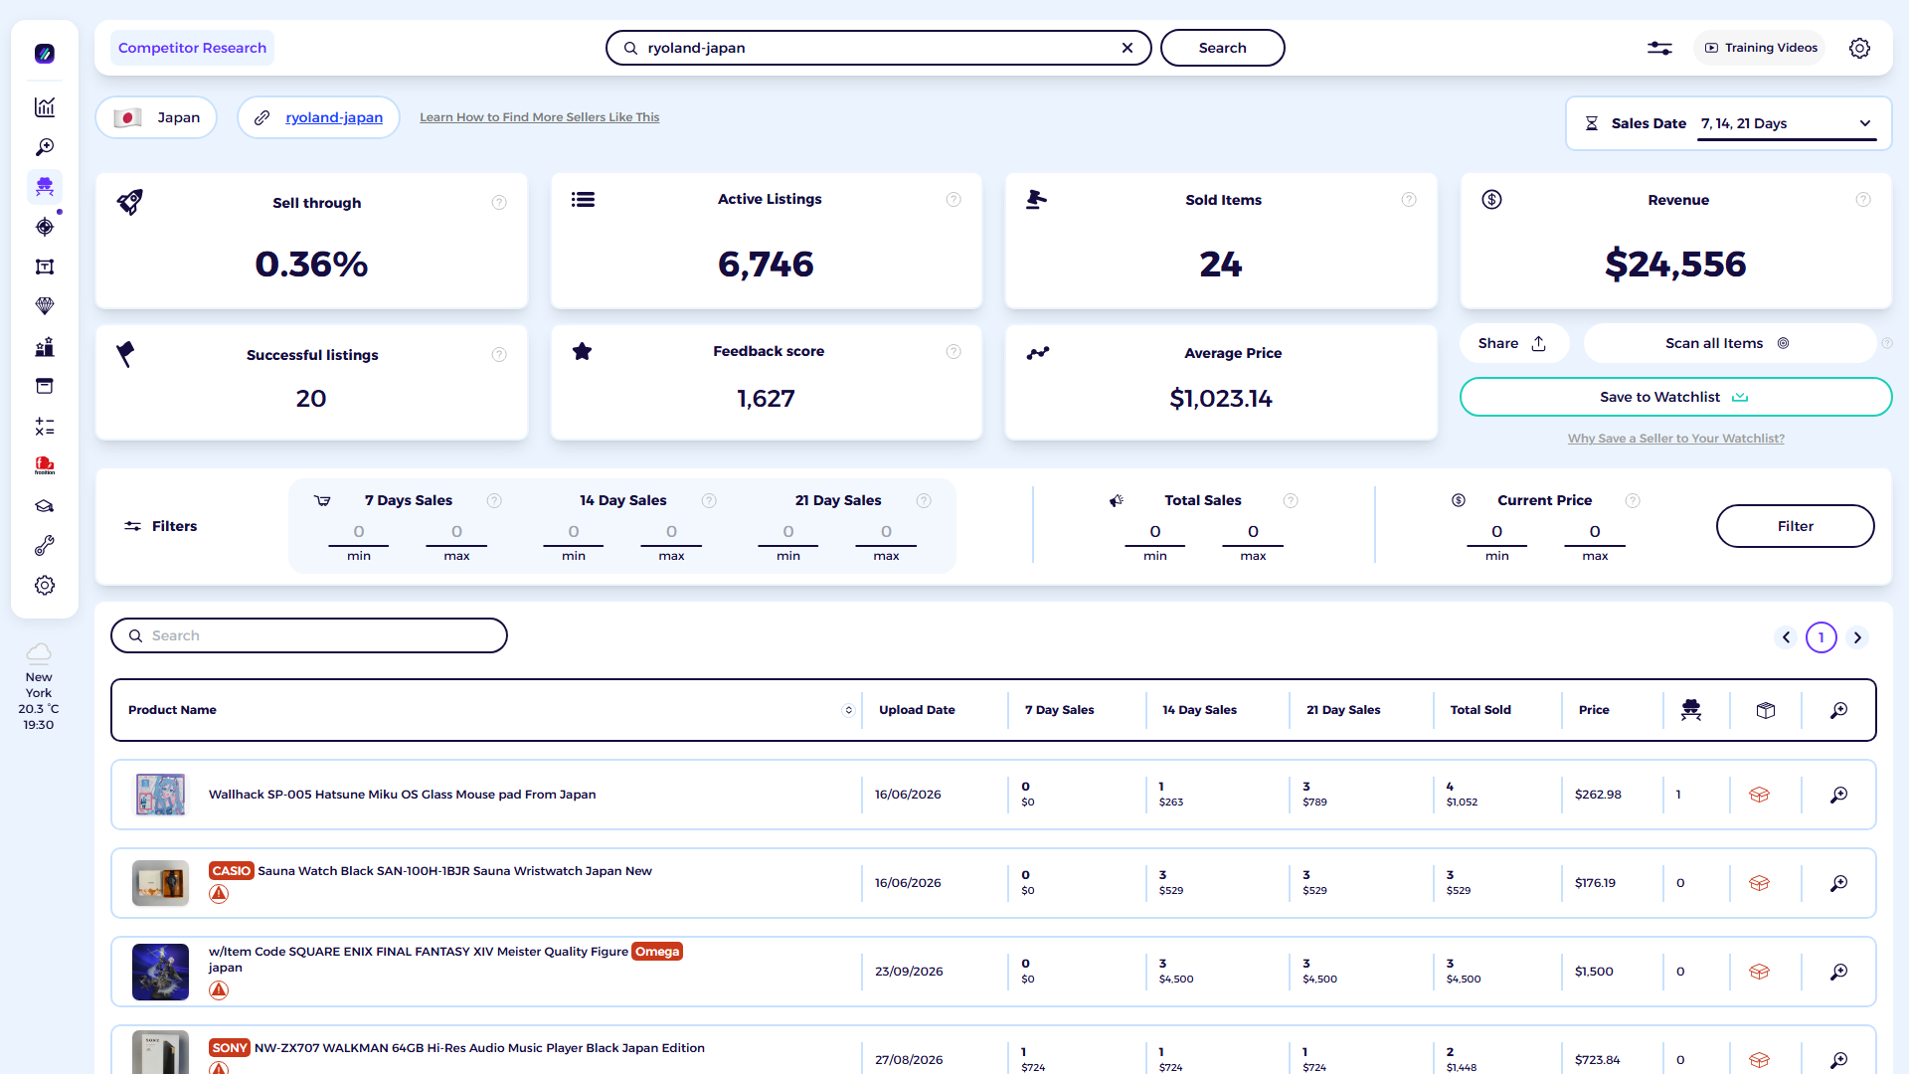Open the academy graduation cap sidebar icon
Image resolution: width=1909 pixels, height=1074 pixels.
click(45, 506)
